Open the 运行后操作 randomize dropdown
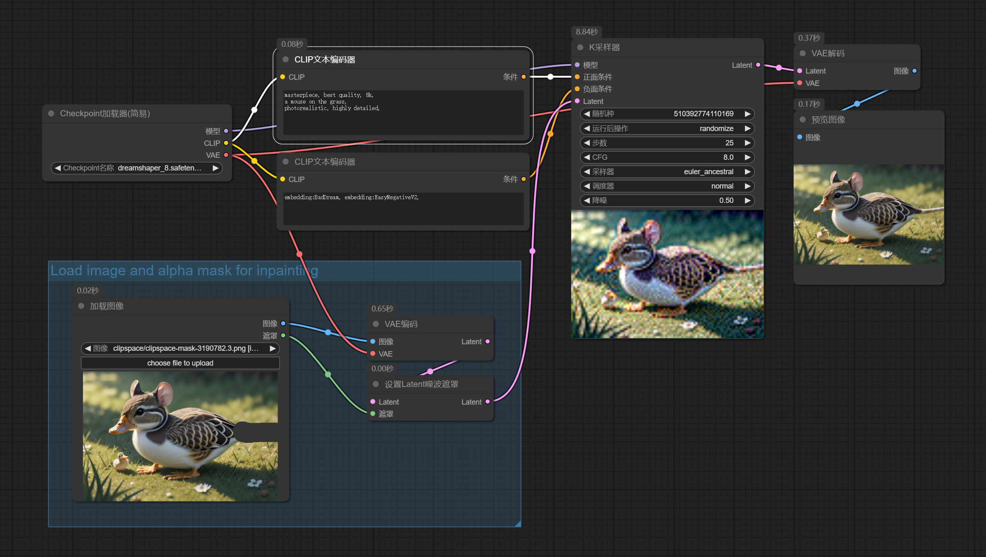Screen dimensions: 986x557 click(x=667, y=129)
